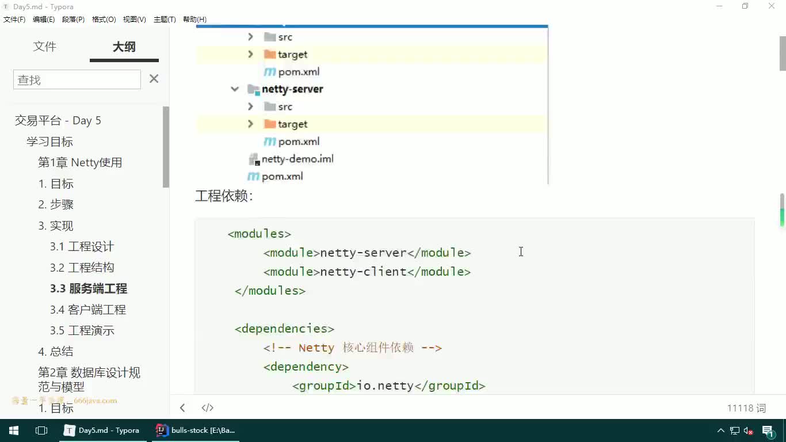Click the io.netty groupId code line
This screenshot has height=442, width=786.
[389, 386]
